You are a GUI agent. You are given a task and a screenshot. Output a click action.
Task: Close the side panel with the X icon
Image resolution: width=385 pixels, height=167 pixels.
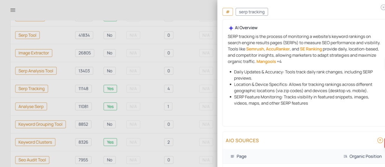(x=383, y=8)
